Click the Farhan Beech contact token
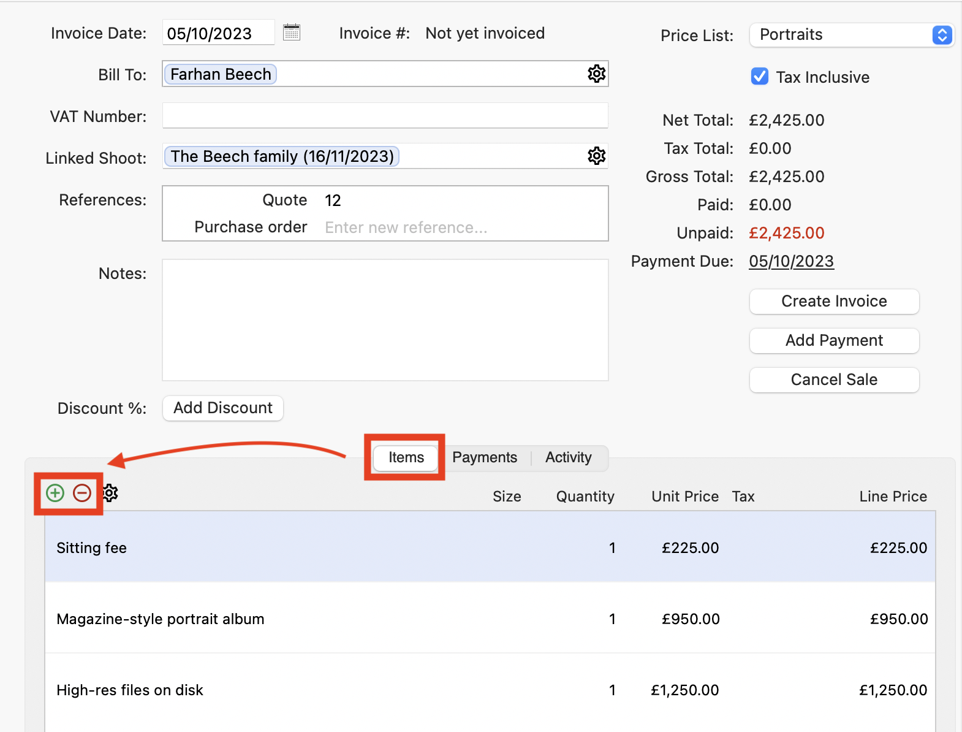The image size is (962, 732). click(x=221, y=74)
